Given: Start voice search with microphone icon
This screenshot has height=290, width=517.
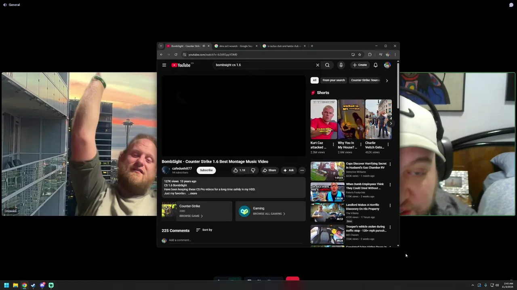Looking at the screenshot, I should 341,65.
